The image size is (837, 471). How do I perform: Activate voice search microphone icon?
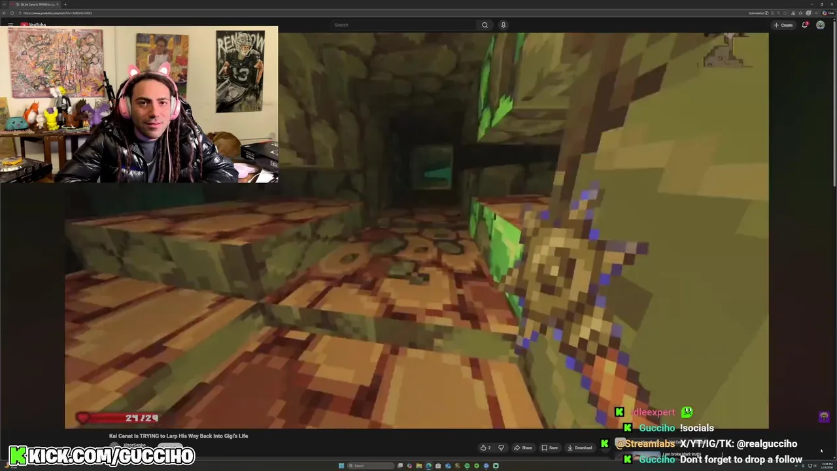click(503, 25)
